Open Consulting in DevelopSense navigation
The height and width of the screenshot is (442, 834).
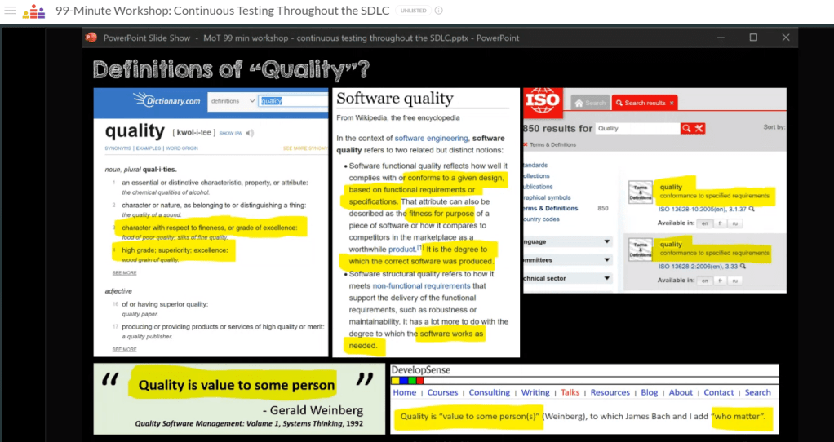coord(490,392)
